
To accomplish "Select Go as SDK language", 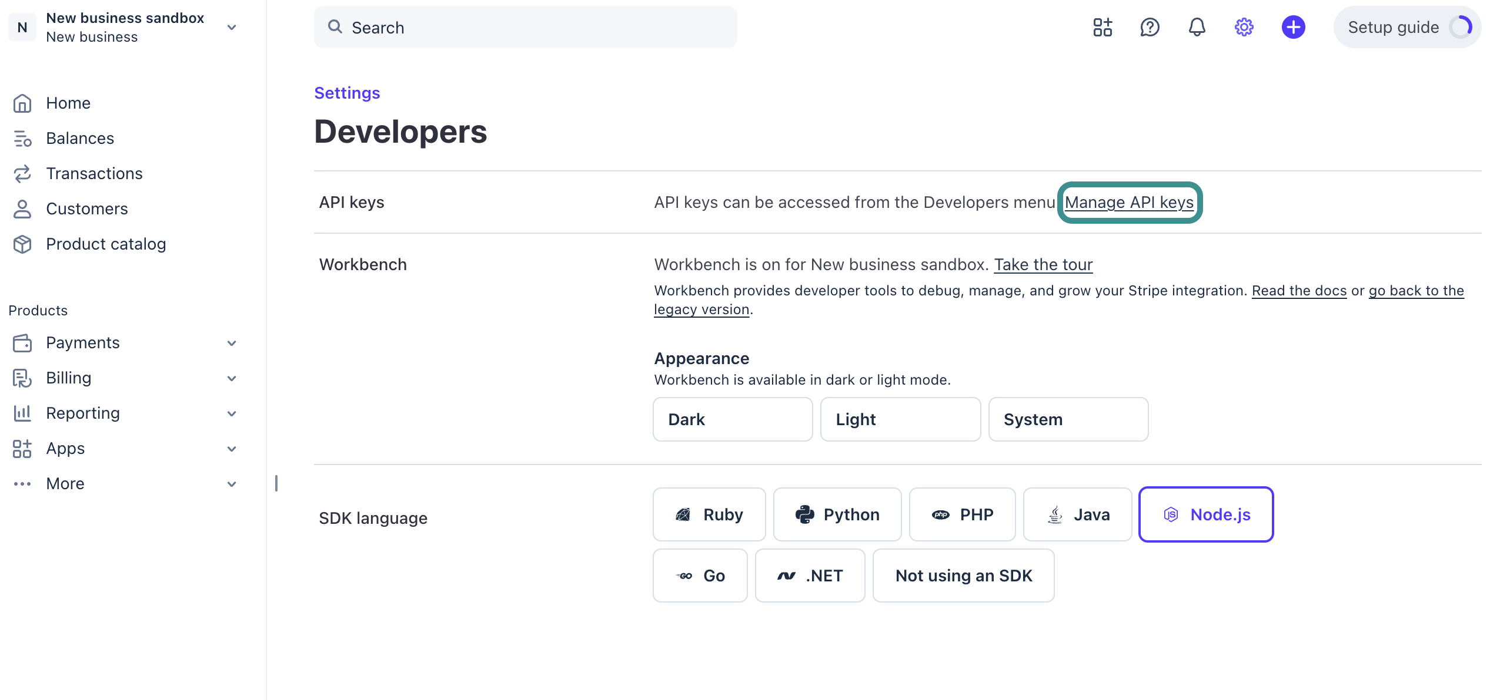I will tap(700, 576).
